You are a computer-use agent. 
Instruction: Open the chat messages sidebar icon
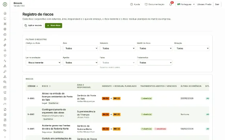[x=5, y=82]
